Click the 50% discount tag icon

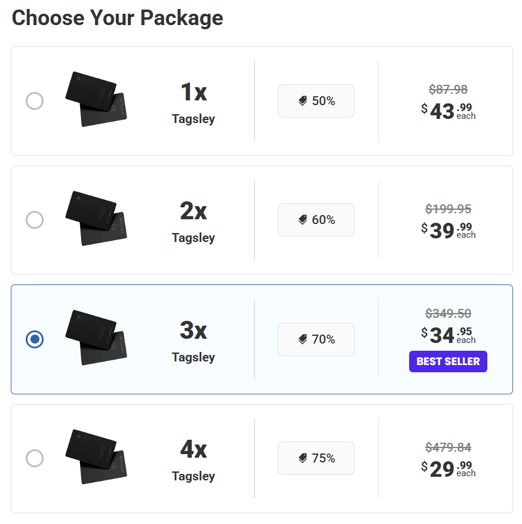tap(303, 102)
